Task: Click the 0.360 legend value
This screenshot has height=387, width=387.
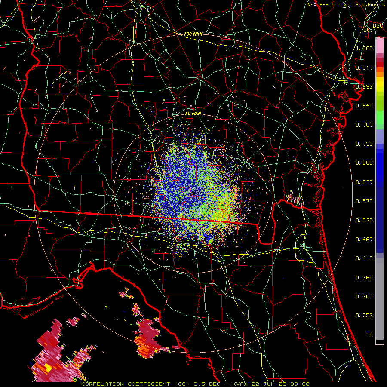Action: point(364,278)
